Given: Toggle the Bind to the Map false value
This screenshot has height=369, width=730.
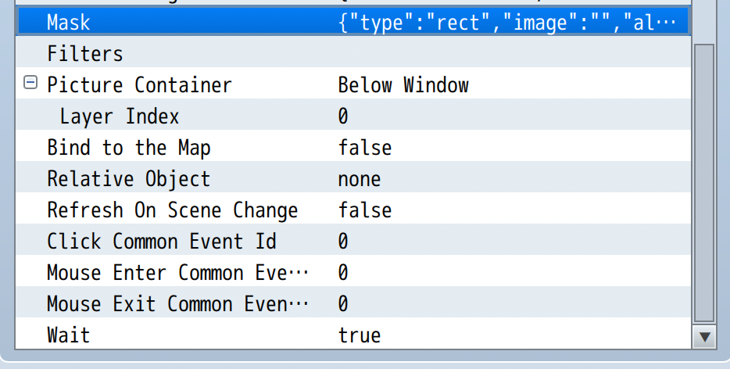Looking at the screenshot, I should point(365,148).
